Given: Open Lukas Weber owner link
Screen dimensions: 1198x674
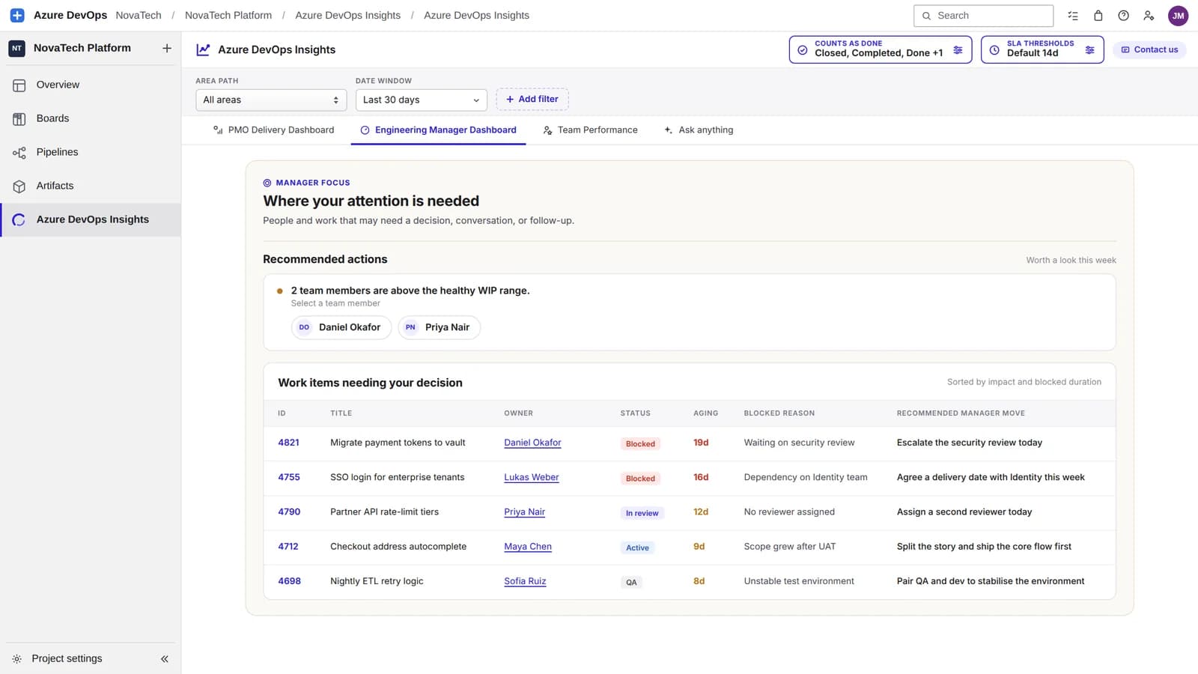Looking at the screenshot, I should (532, 477).
